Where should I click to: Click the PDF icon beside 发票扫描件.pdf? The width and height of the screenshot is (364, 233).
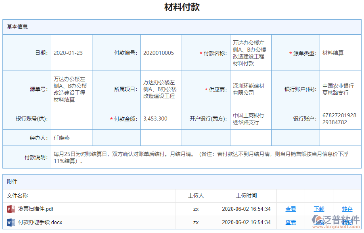9,209
